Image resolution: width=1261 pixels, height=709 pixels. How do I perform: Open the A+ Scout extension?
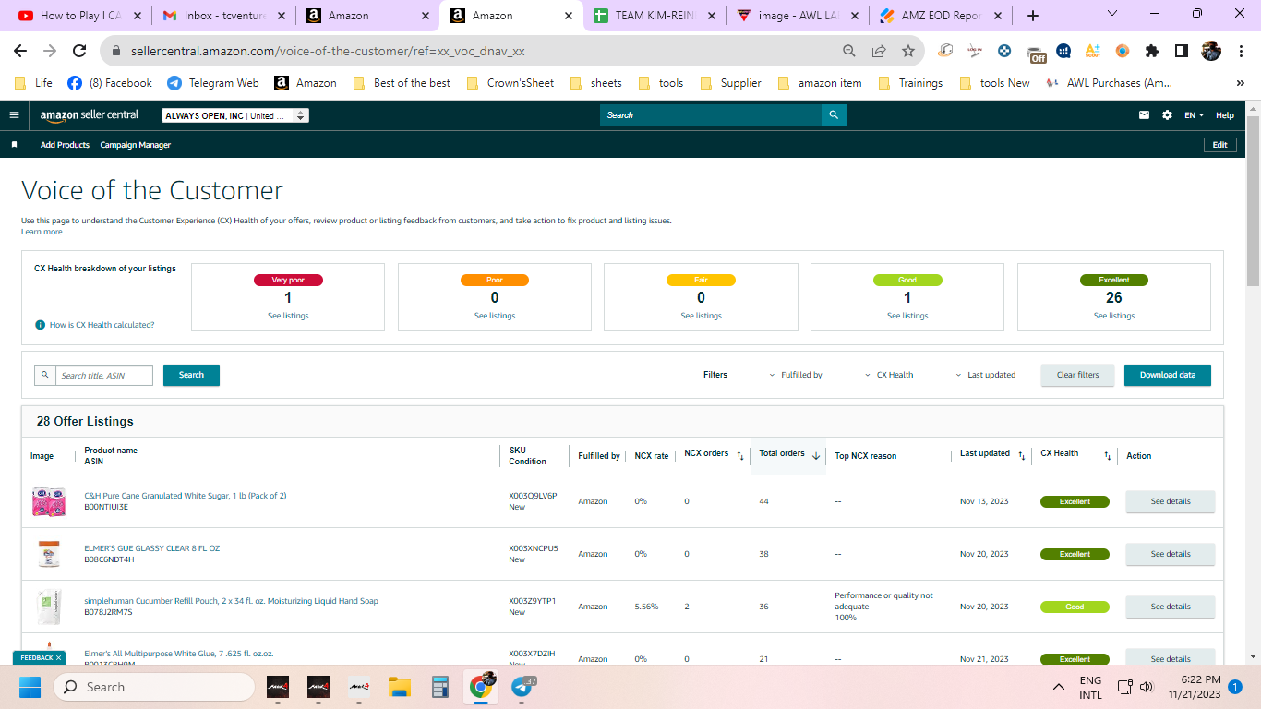coord(1093,52)
